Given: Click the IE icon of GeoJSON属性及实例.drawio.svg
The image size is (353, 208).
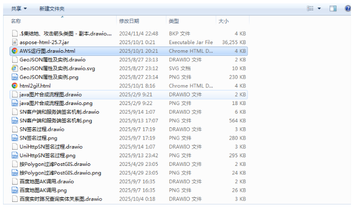Looking at the screenshot, I should pyautogui.click(x=15, y=68).
